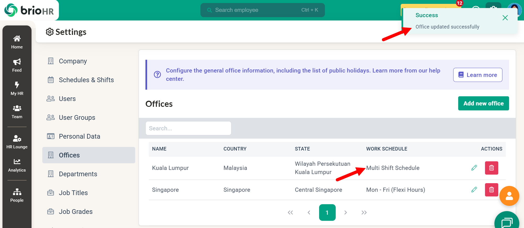The image size is (524, 228).
Task: Open the chat support bubble
Action: pyautogui.click(x=507, y=222)
